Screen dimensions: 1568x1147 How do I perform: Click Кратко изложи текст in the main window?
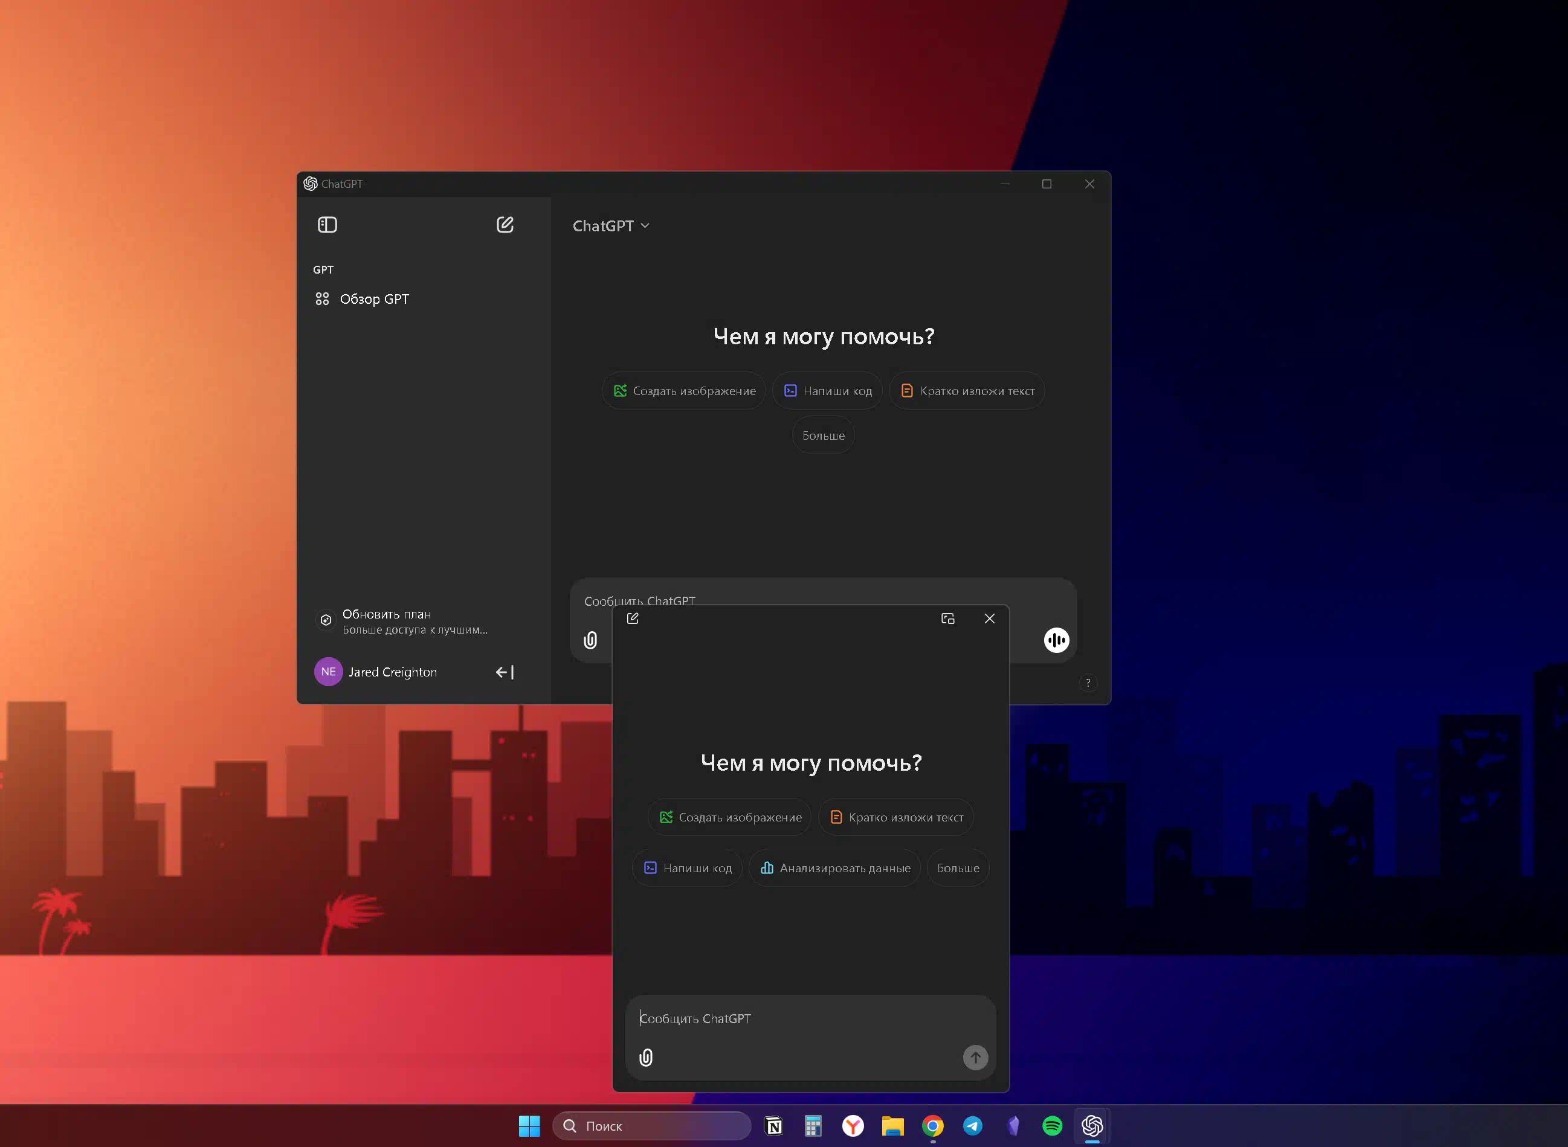pyautogui.click(x=967, y=391)
